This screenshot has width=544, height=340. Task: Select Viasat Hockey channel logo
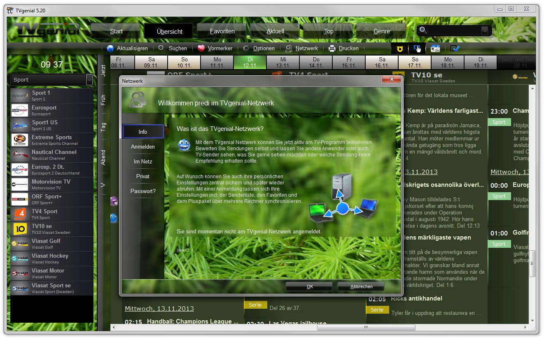point(20,258)
